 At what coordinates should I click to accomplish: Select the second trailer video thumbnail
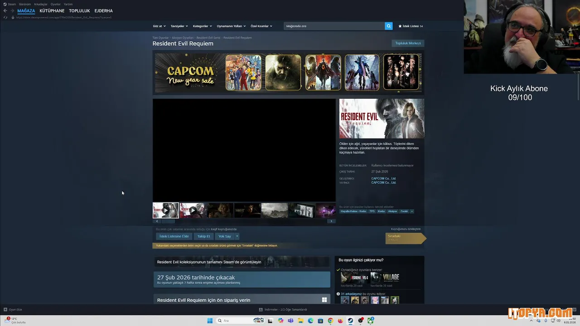(193, 210)
